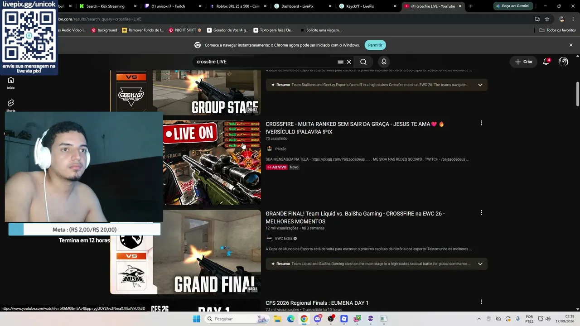Go to the Paizão channel name link
Viewport: 580px width, 326px height.
click(x=280, y=149)
